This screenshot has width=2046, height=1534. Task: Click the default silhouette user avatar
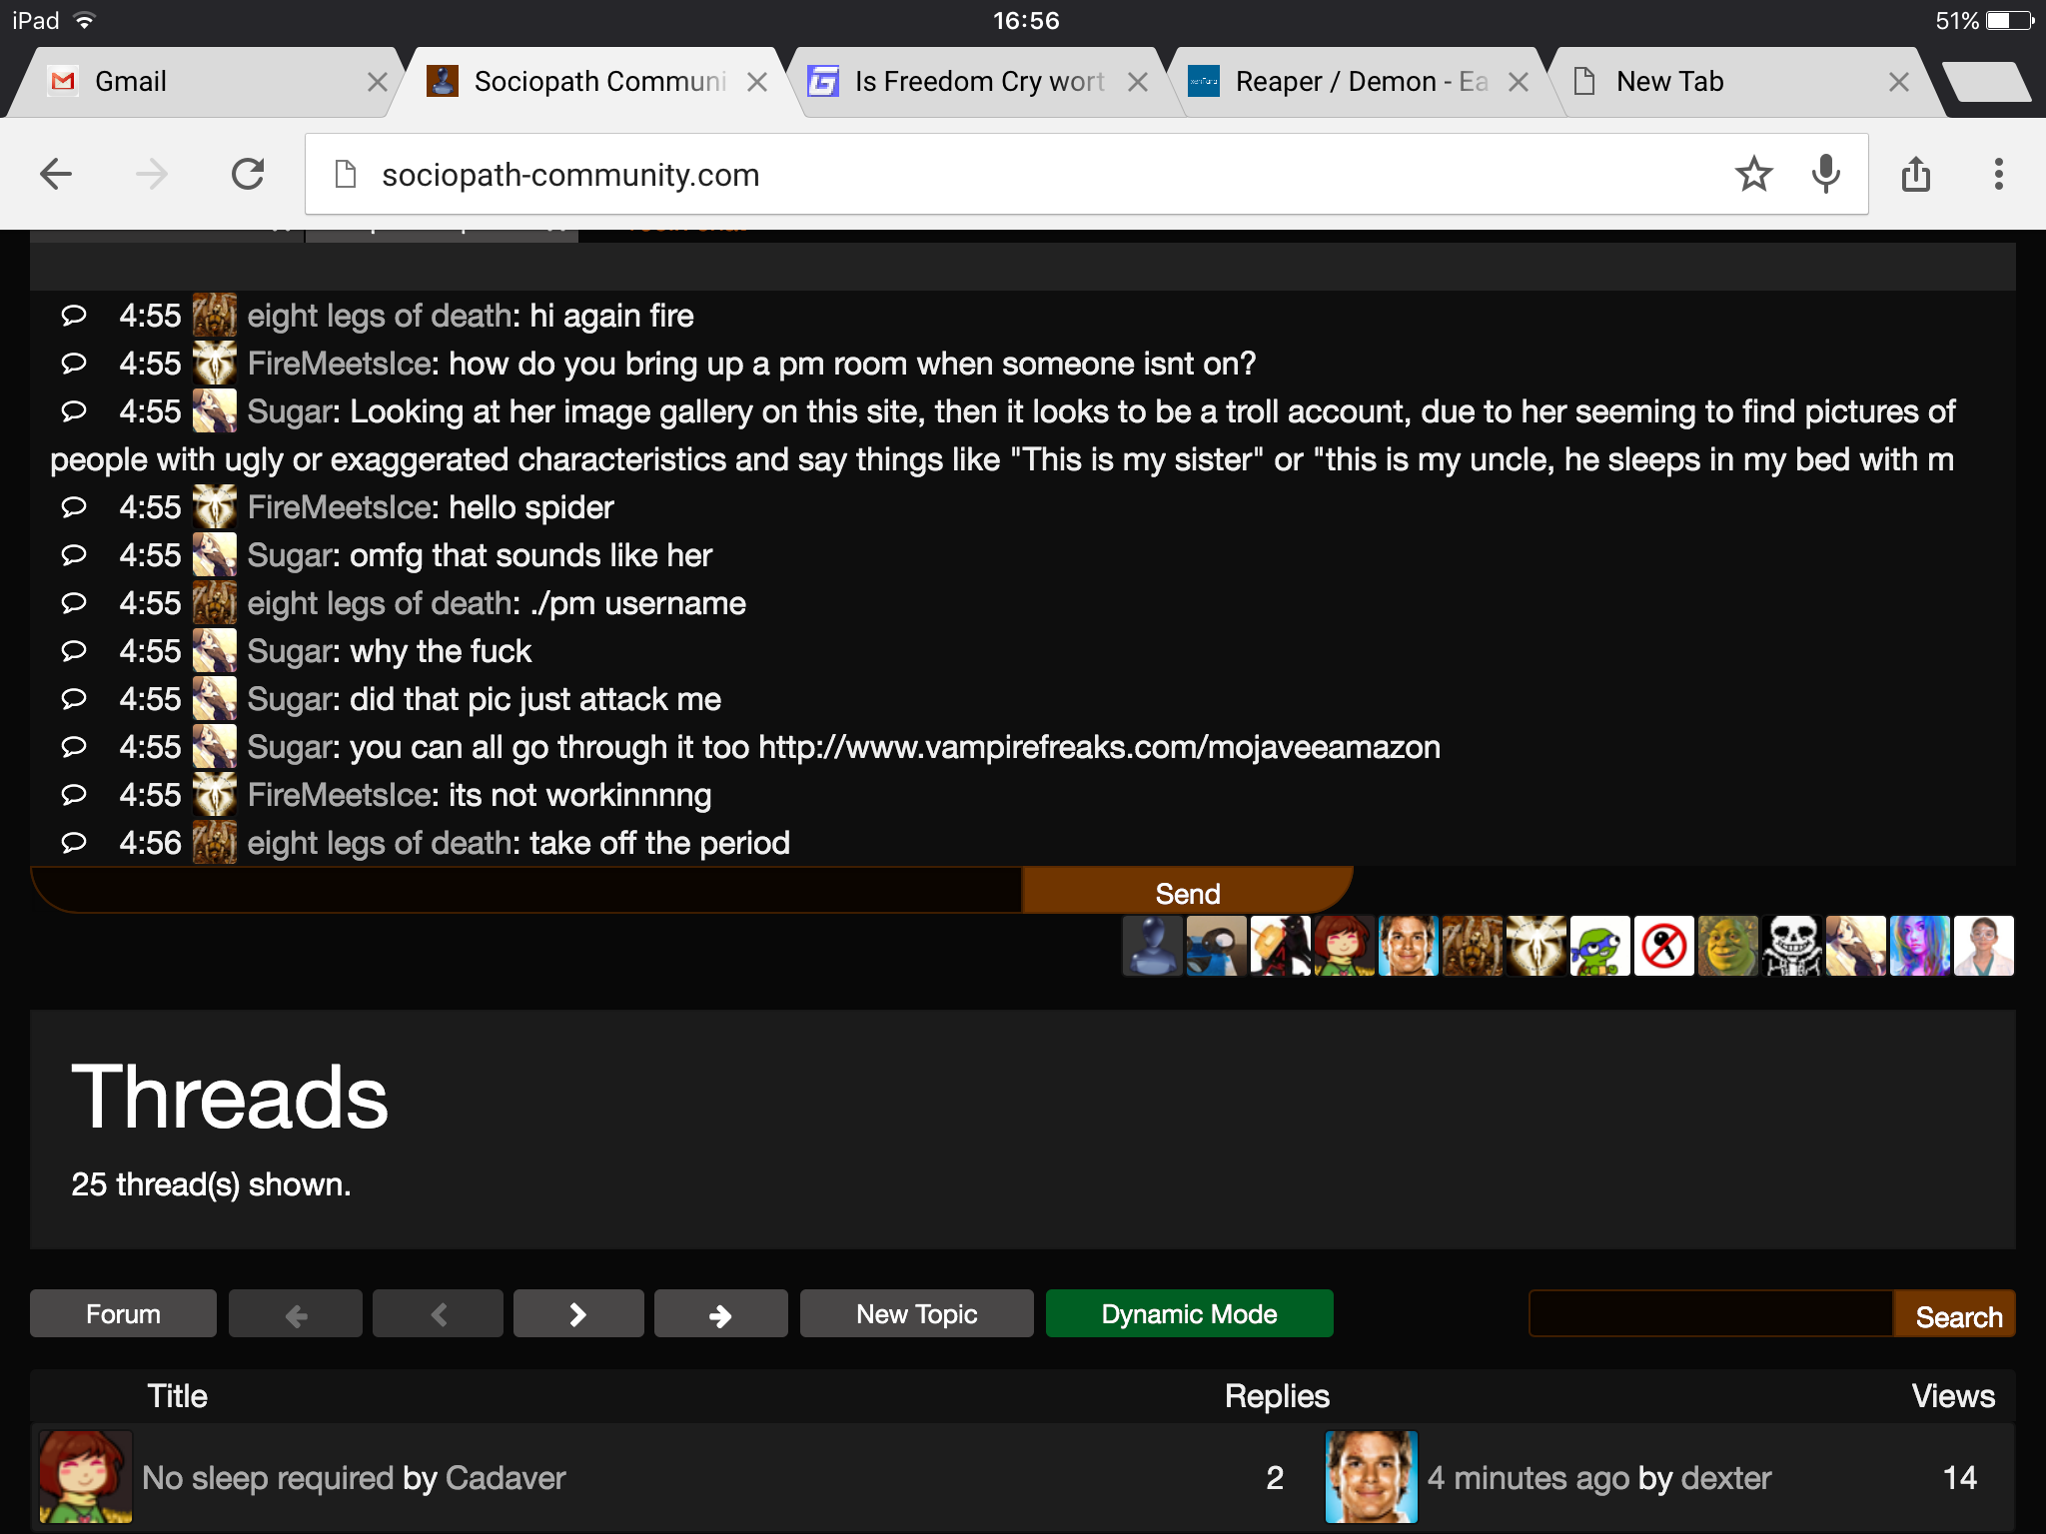[1152, 946]
